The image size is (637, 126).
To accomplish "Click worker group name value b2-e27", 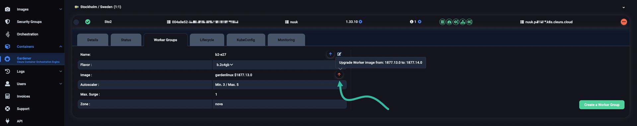I will (x=221, y=54).
